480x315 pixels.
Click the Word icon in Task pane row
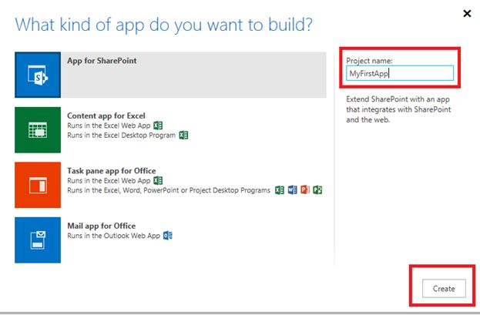point(292,190)
